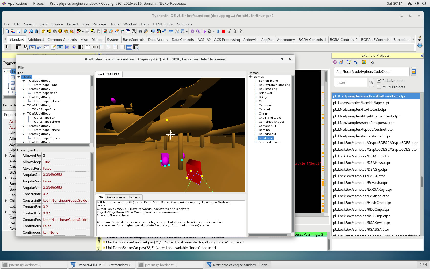Viewport: 430px width, 269px height.
Task: Collapse the TKraft root tree node
Action: point(19,77)
